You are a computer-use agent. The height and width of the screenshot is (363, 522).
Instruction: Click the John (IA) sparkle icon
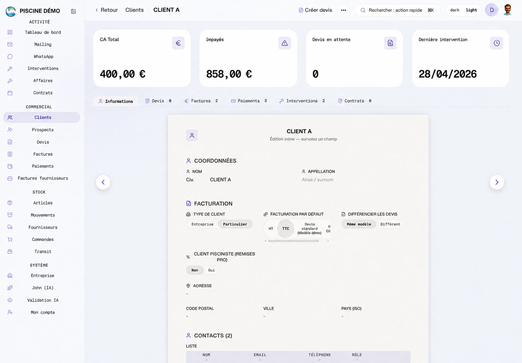coord(10,288)
